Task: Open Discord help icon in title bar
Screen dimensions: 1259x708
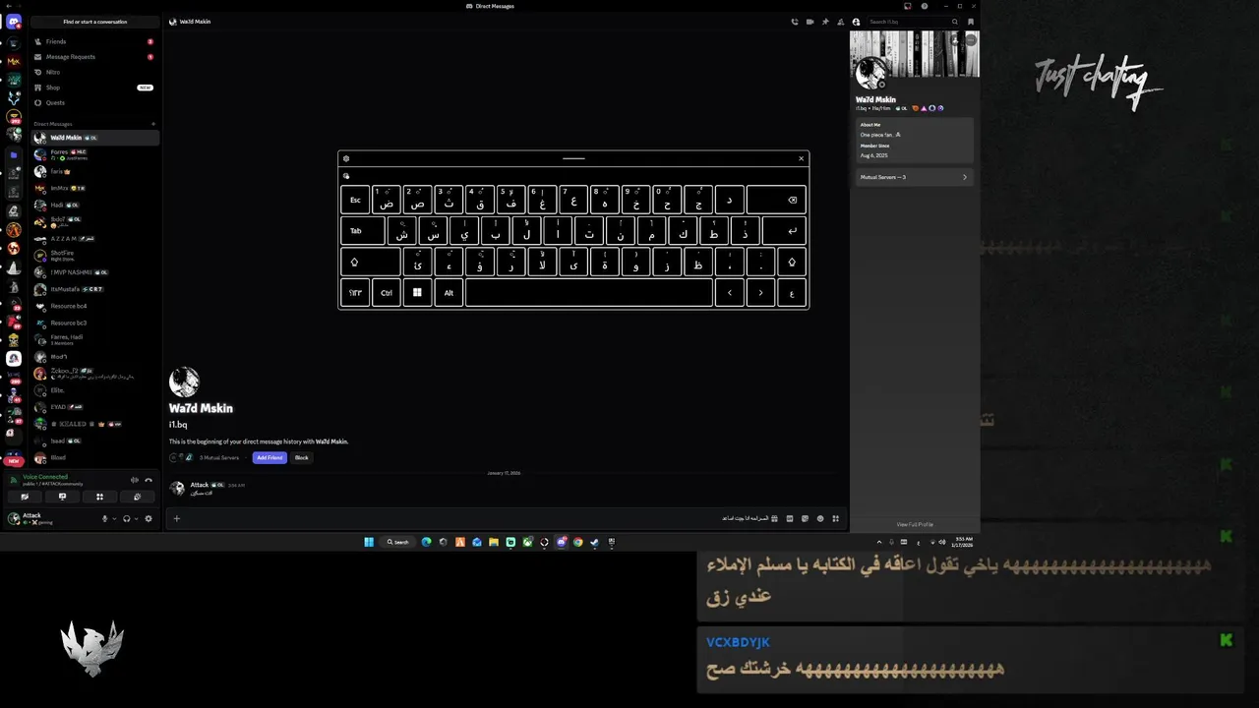Action: pos(924,6)
